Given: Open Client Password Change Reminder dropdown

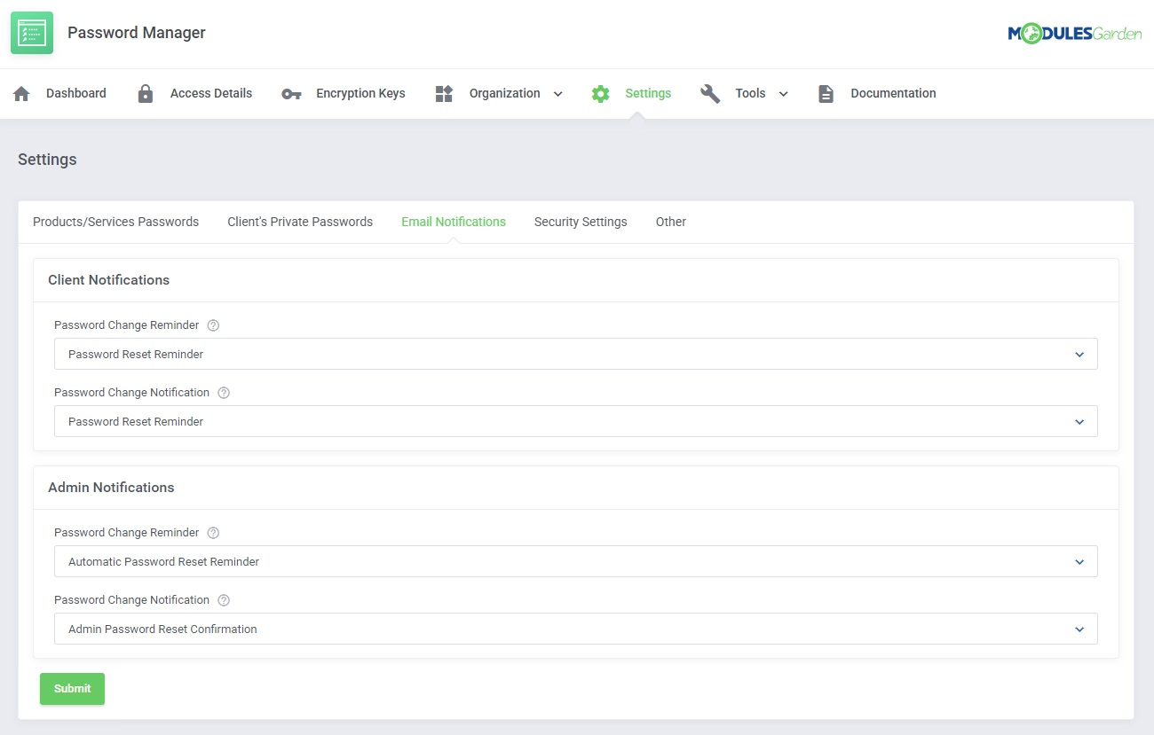Looking at the screenshot, I should coord(576,354).
